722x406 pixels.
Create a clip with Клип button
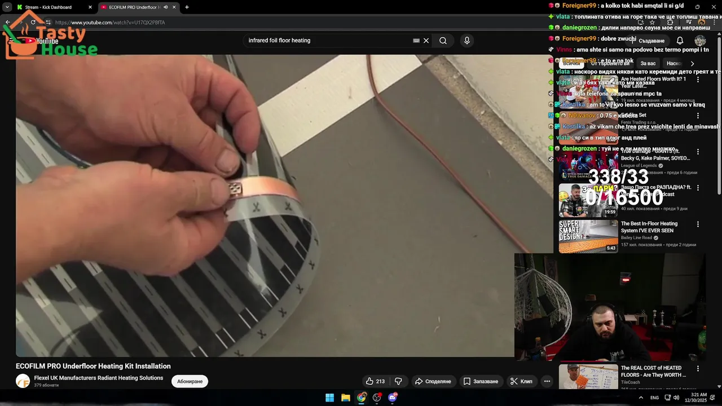click(x=521, y=381)
